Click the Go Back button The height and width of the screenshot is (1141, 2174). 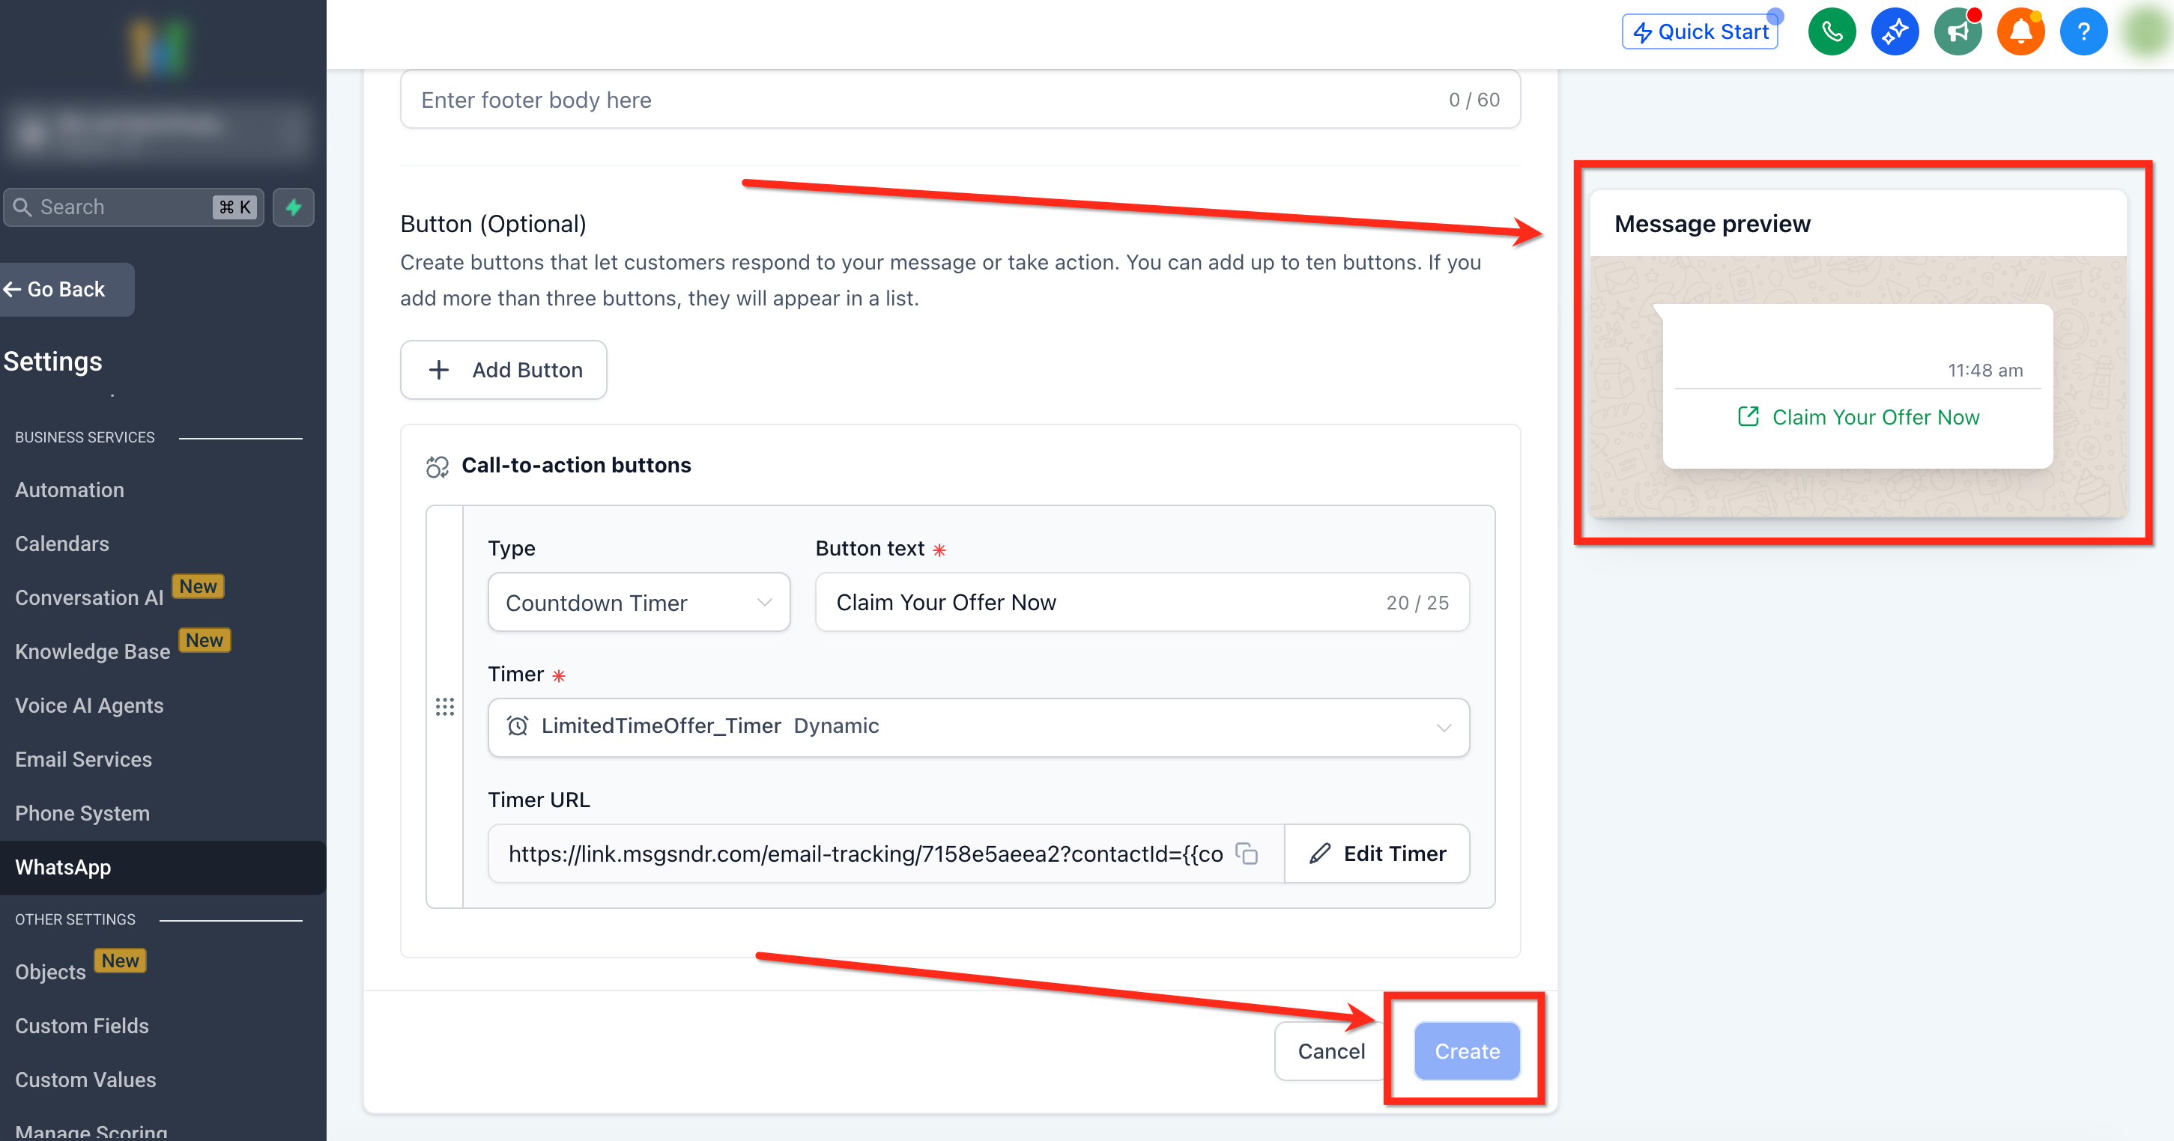point(66,289)
